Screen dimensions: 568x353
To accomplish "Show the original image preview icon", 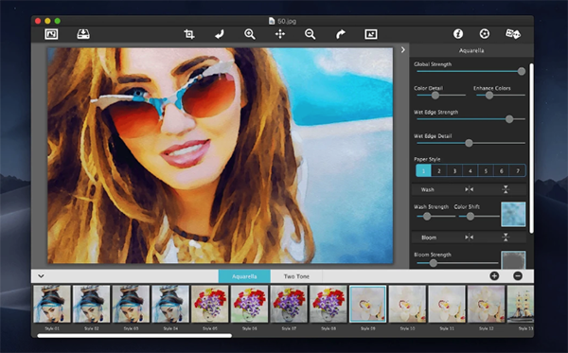I will 371,34.
